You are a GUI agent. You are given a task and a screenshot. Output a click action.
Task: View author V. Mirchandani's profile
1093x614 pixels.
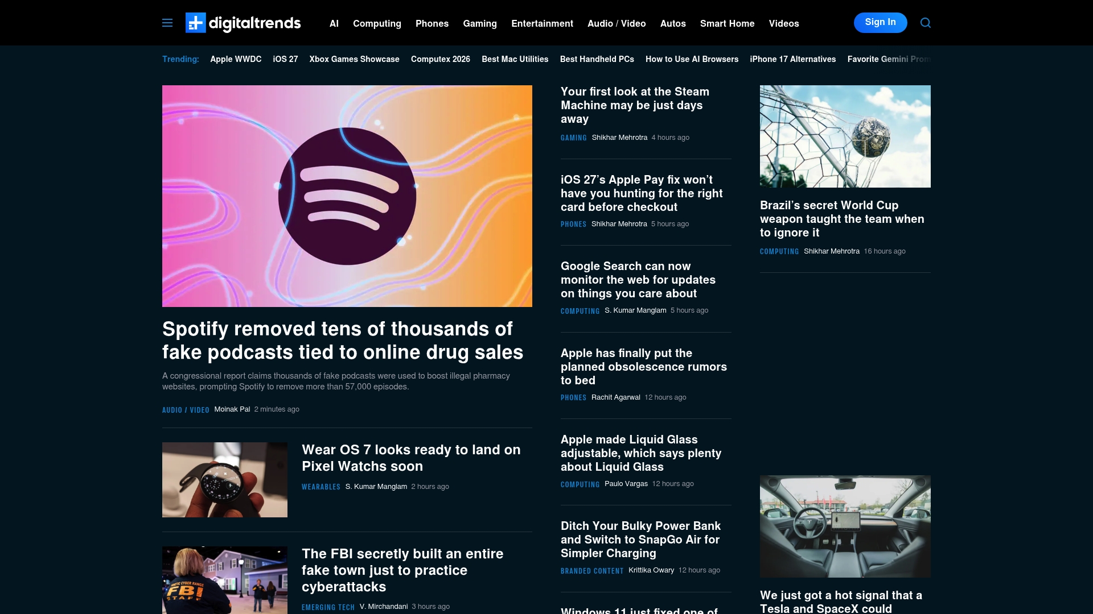coord(384,607)
